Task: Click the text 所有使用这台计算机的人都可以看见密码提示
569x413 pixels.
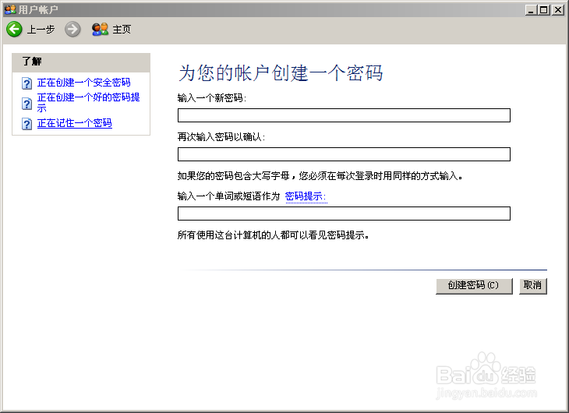Action: [x=273, y=235]
